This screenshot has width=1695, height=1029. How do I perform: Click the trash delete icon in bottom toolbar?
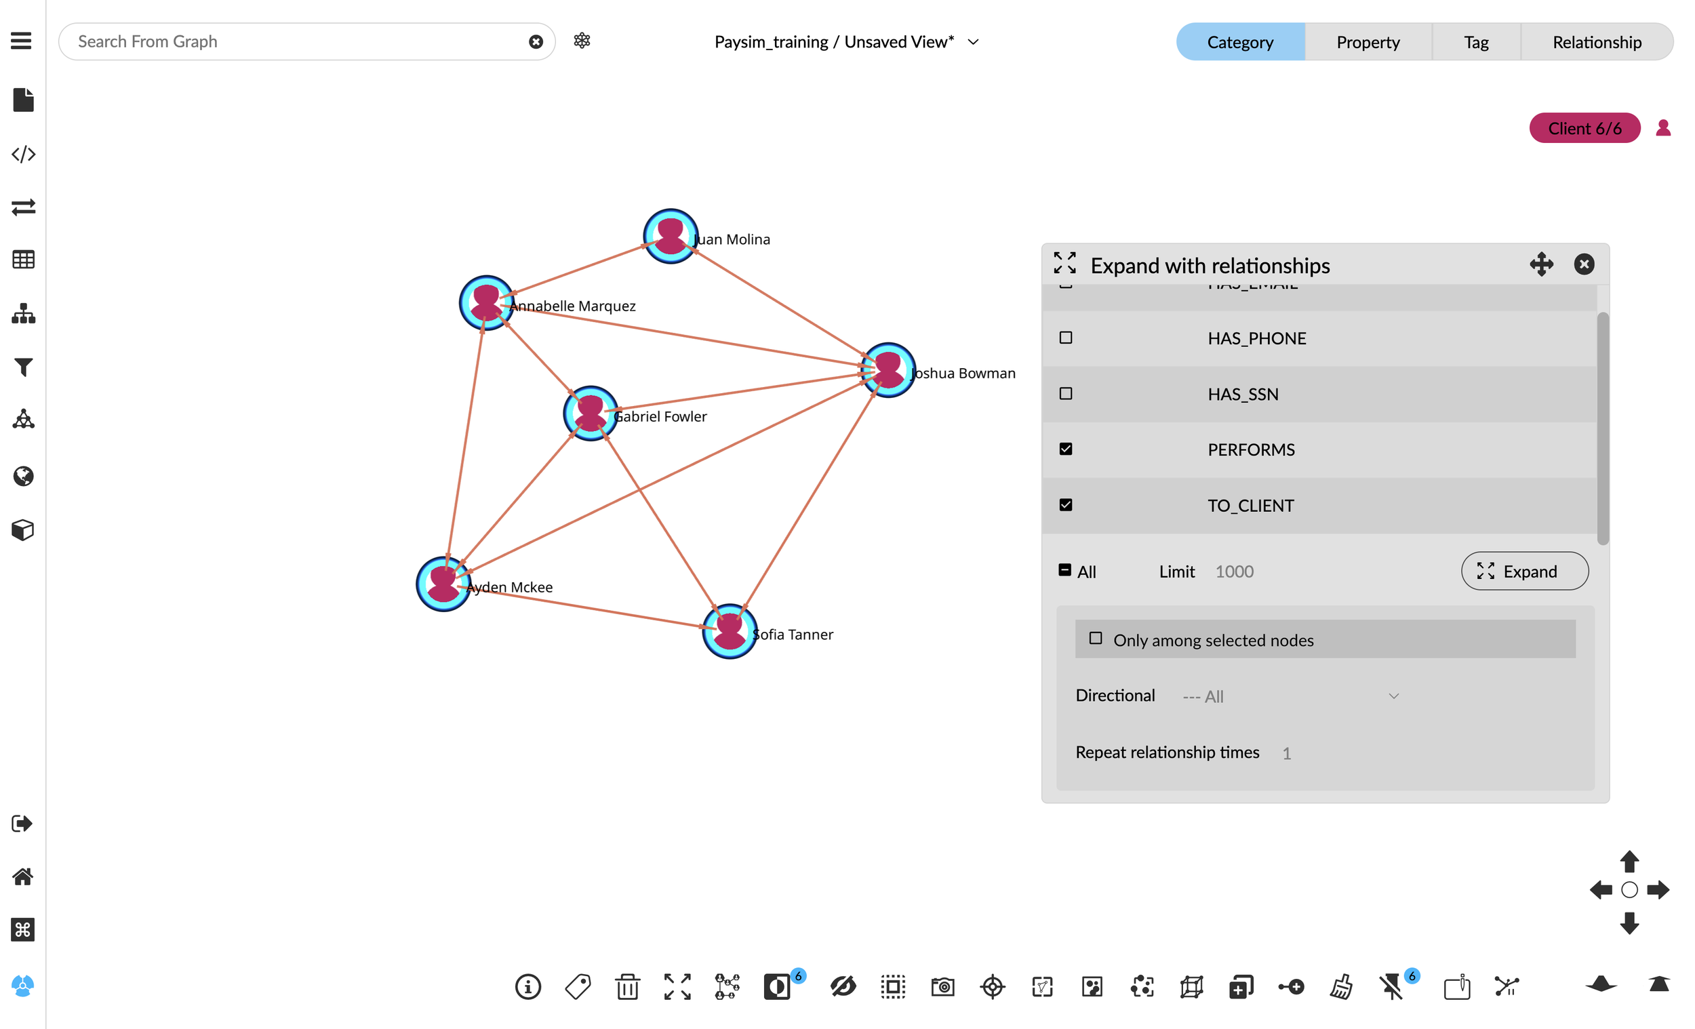click(627, 986)
